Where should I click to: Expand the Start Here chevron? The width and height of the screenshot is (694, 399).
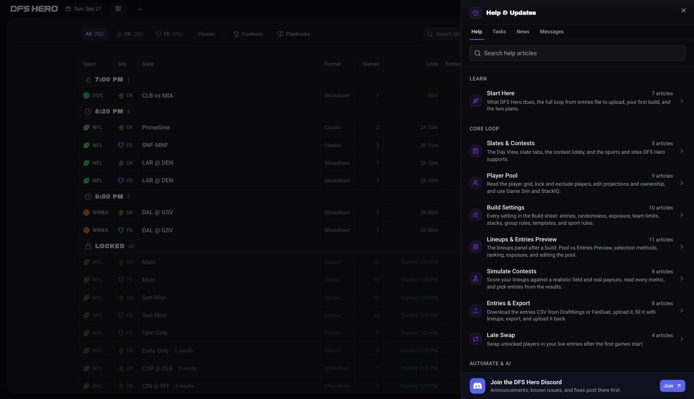coord(682,101)
